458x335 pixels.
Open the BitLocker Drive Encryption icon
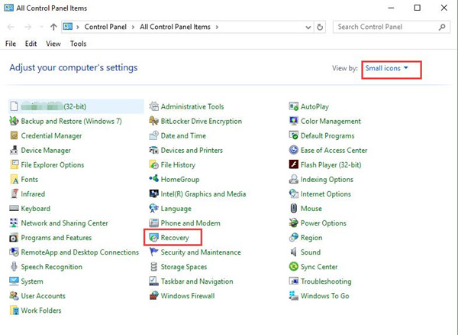(x=153, y=121)
